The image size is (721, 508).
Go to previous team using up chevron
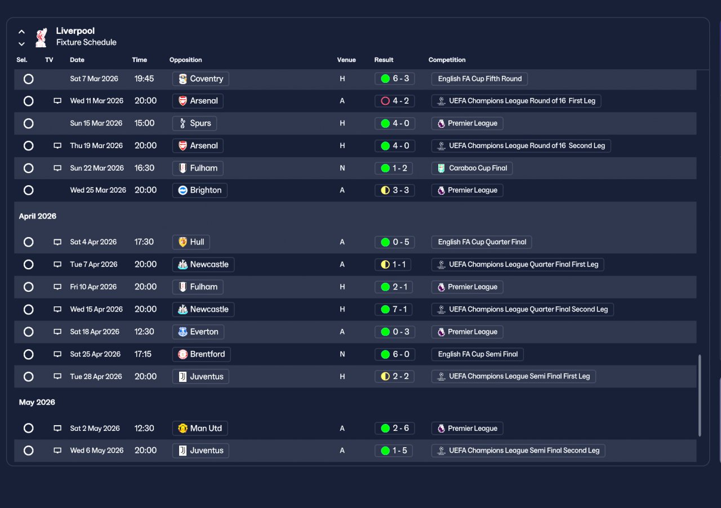pos(21,32)
